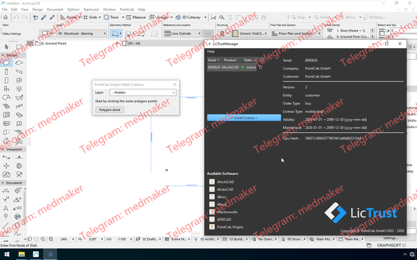417x260 pixels.
Task: Select the Lamp tool
Action: tap(19, 89)
